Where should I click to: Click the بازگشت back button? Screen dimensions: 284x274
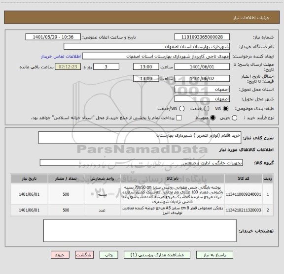coord(84,255)
